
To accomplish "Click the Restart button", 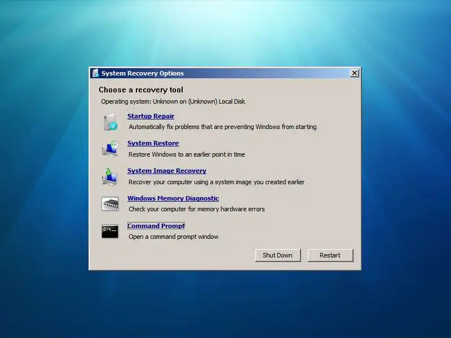I will pos(330,255).
